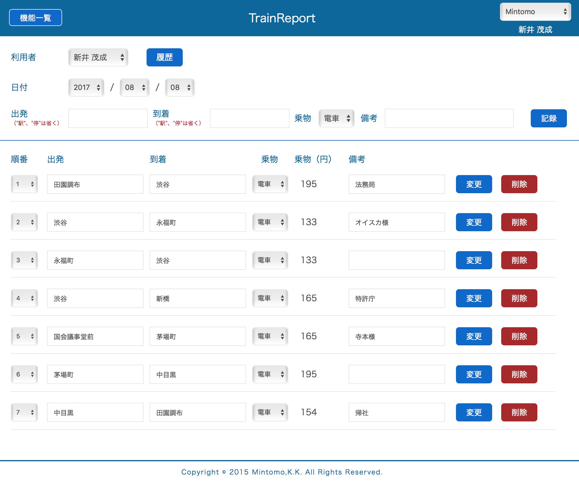This screenshot has width=579, height=483.
Task: Click the empty 備考 field on the 茅場町 row
Action: click(396, 374)
